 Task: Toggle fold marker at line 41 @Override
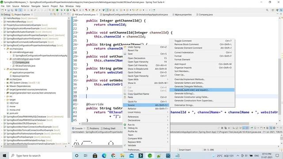click(78, 104)
